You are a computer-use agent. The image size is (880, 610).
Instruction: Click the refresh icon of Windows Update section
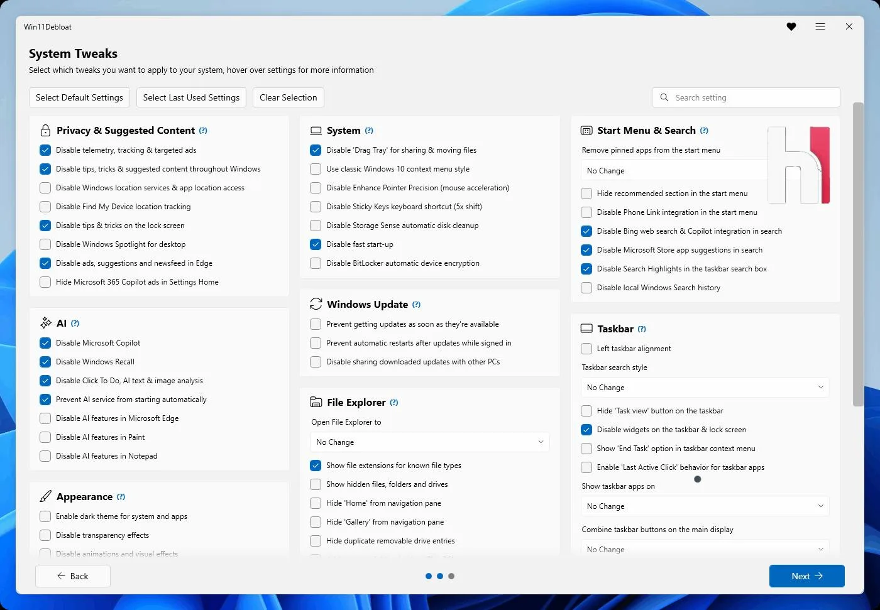(x=316, y=304)
